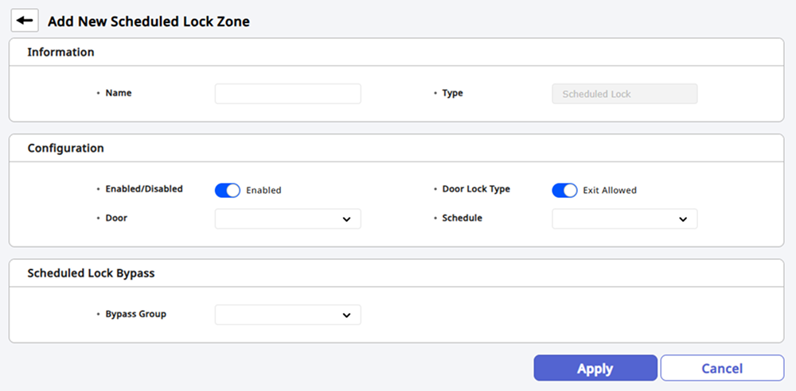This screenshot has width=796, height=391.
Task: Expand the Schedule dropdown
Action: [x=624, y=219]
